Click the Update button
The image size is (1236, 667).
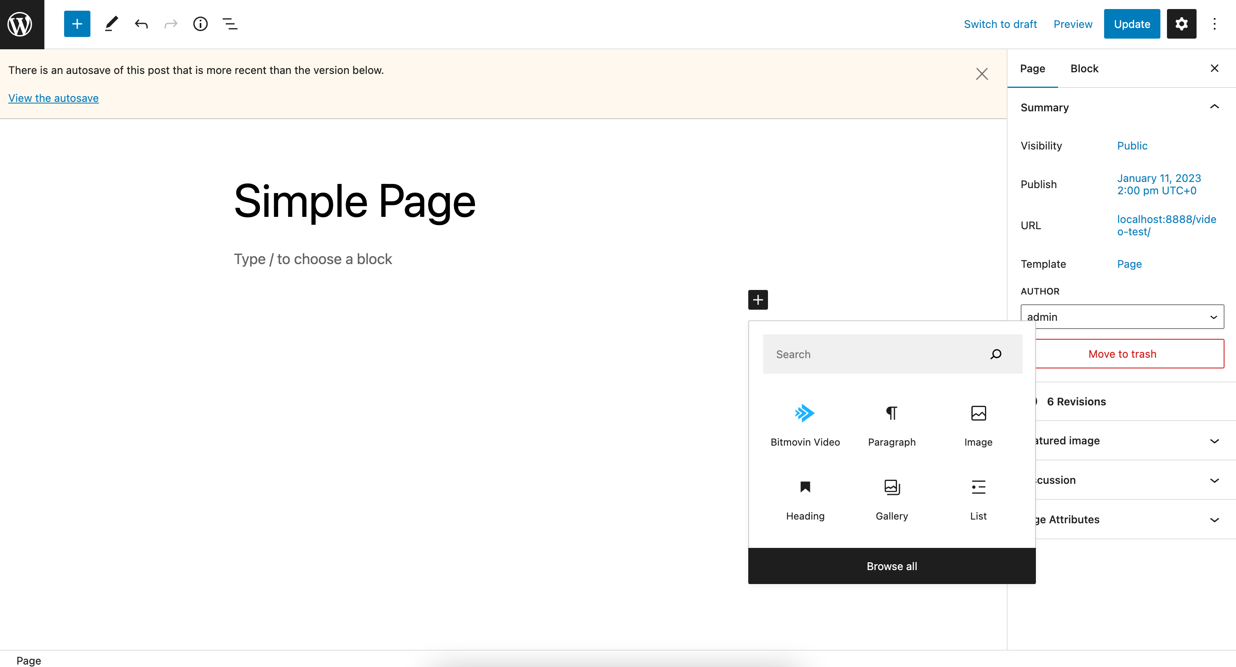(x=1131, y=24)
